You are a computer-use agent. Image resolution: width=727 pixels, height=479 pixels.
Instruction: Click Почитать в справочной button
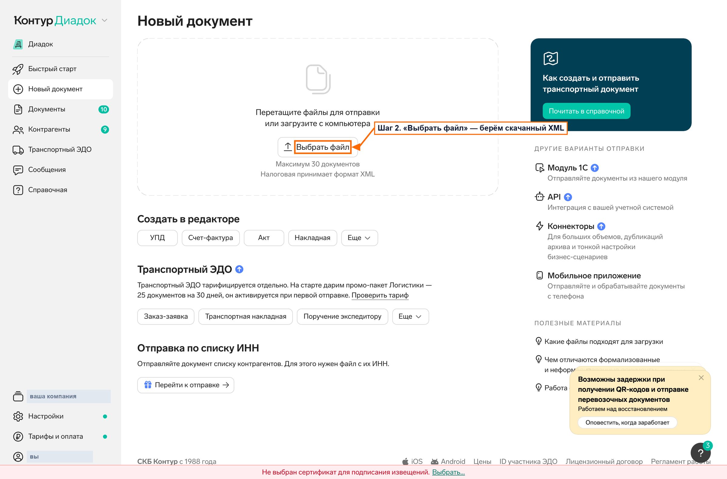(x=586, y=111)
